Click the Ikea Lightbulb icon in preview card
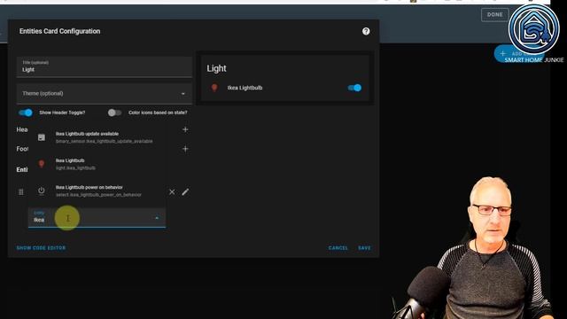This screenshot has width=567, height=319. [214, 88]
